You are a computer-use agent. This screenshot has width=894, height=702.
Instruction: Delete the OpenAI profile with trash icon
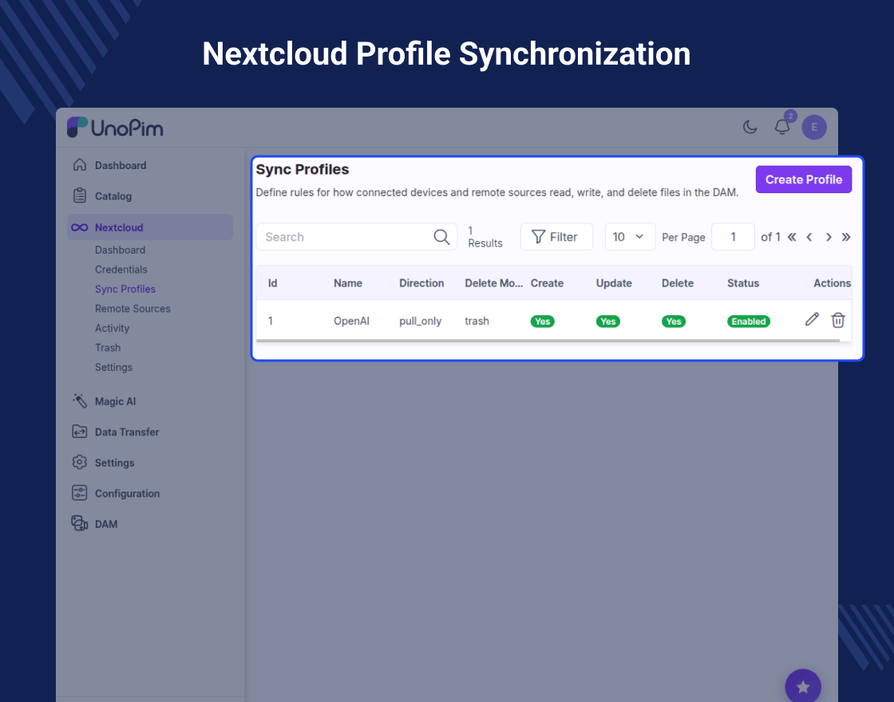(x=837, y=320)
